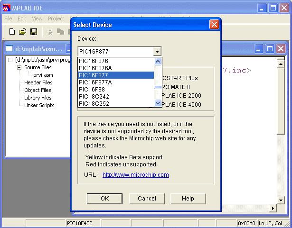The image size is (292, 228).
Task: Click Cancel in Select Device dialog
Action: coord(147,199)
